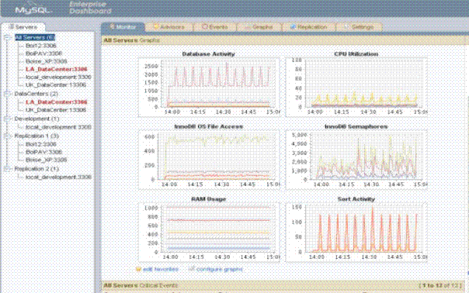
Task: Switch to the Graphs tab
Action: 259,27
